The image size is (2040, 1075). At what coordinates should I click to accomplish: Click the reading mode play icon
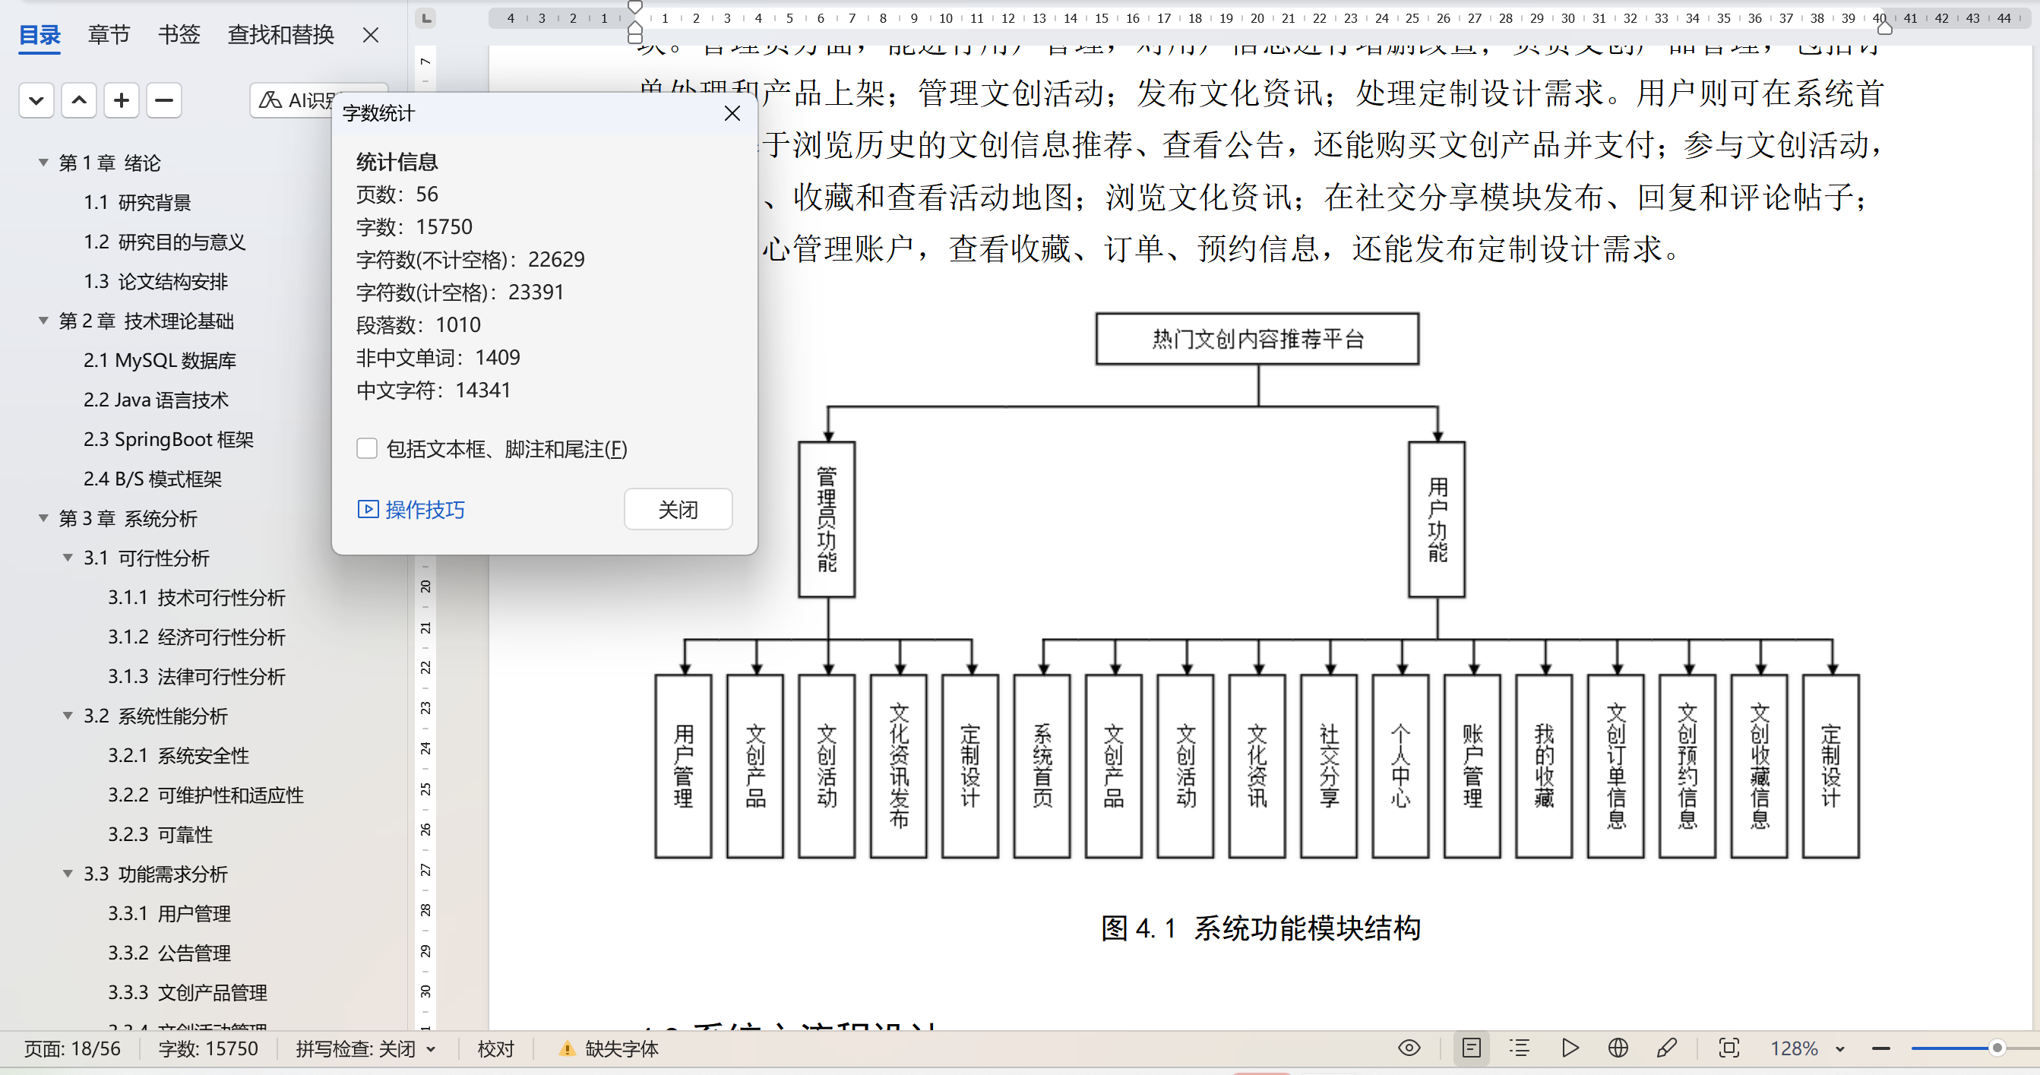(1570, 1048)
